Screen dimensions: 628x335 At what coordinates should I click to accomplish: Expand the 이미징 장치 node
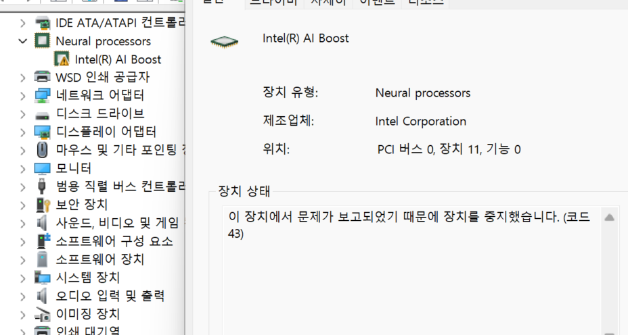pyautogui.click(x=23, y=315)
